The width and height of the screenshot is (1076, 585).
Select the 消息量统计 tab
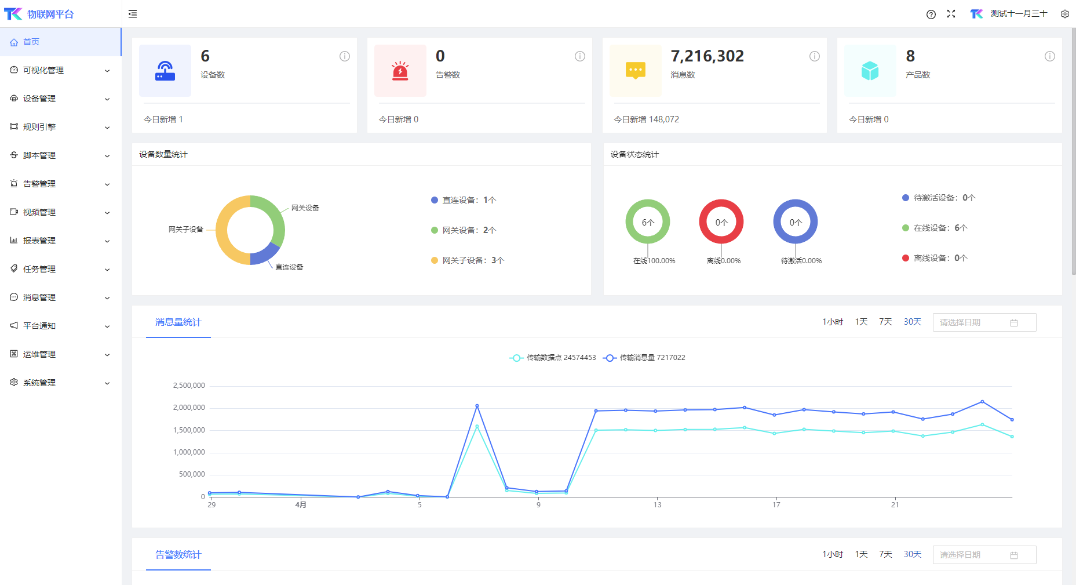pos(178,322)
